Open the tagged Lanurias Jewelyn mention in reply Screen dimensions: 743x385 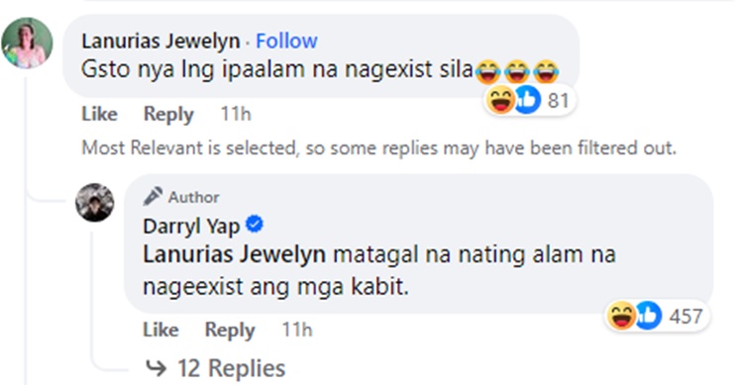(234, 254)
